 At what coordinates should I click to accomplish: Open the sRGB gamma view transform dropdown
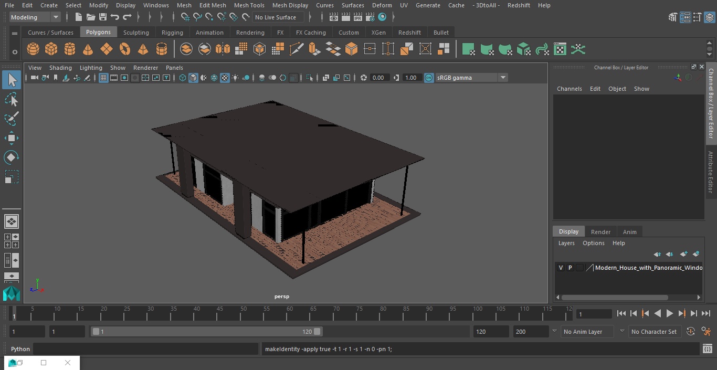point(471,78)
